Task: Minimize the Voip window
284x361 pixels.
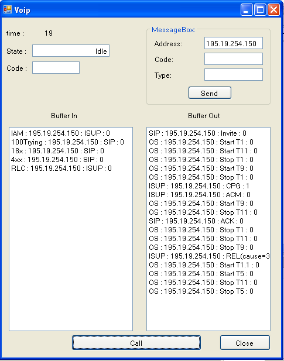Action: (x=247, y=10)
